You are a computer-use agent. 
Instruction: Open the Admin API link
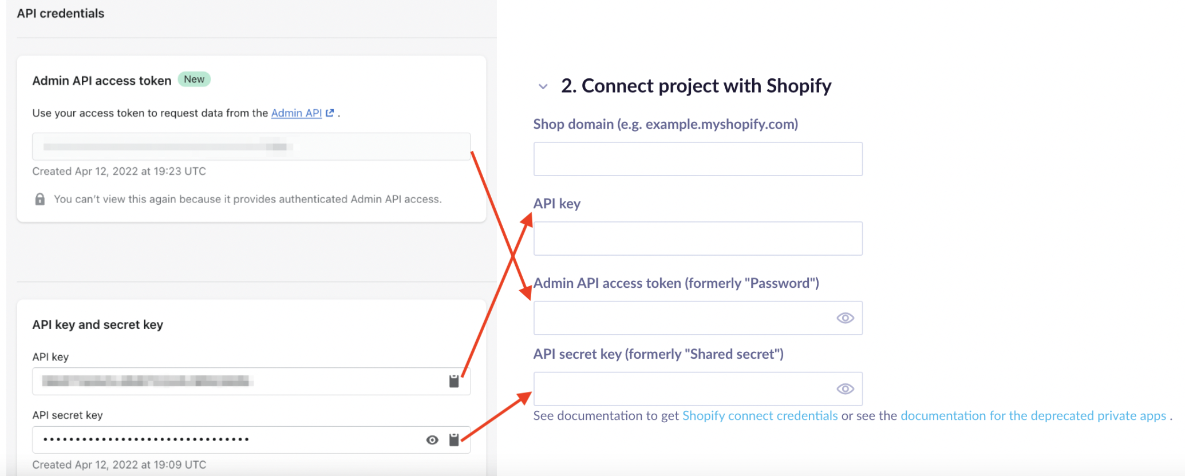click(297, 113)
